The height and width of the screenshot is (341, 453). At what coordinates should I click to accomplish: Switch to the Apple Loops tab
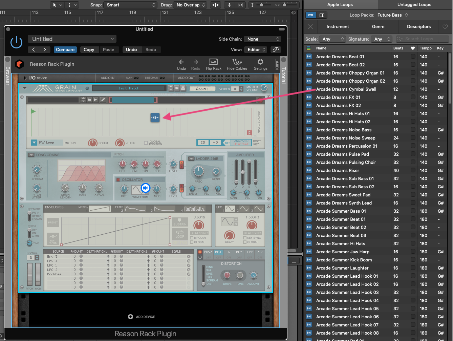coord(340,5)
